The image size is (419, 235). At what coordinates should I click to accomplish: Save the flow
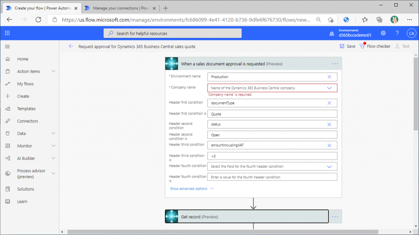point(347,47)
